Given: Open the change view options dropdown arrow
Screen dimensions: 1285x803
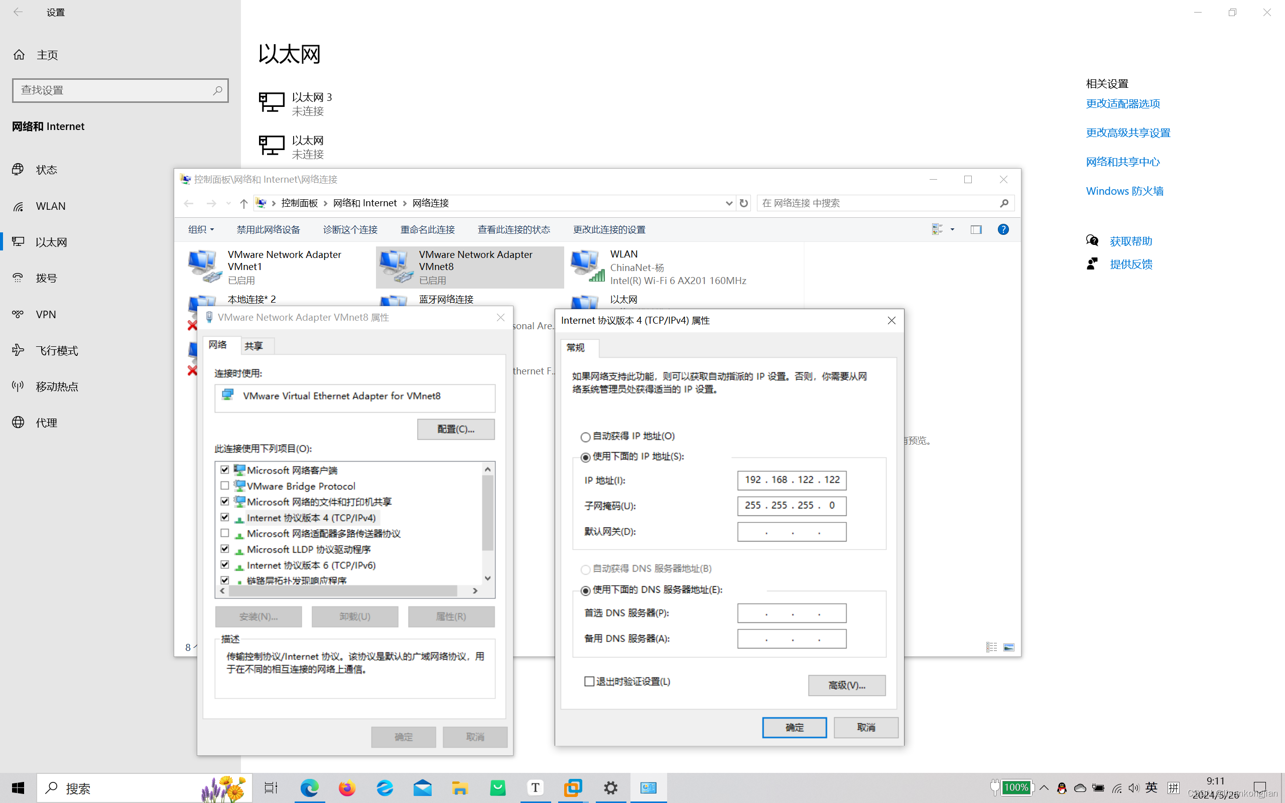Looking at the screenshot, I should coord(952,229).
